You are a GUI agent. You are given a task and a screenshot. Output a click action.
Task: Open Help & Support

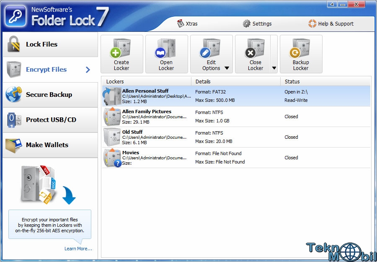tap(331, 23)
